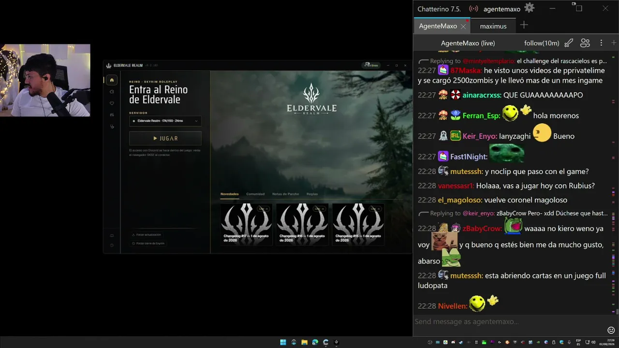Open the emote picker smiley icon
The image size is (619, 348).
pyautogui.click(x=611, y=330)
